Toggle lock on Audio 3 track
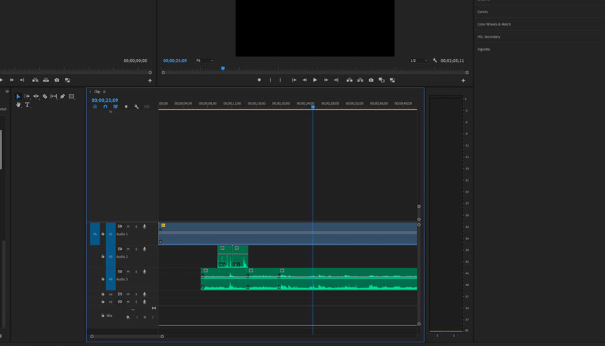 (x=102, y=279)
